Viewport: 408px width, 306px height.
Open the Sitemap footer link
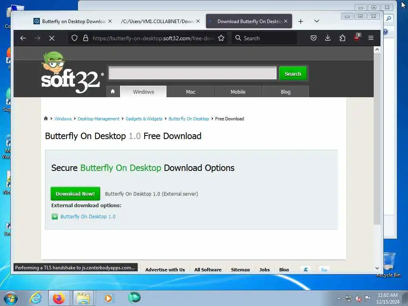pos(240,270)
